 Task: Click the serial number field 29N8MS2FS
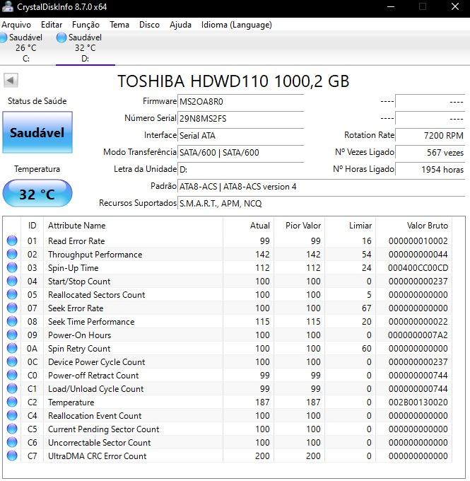[x=241, y=118]
